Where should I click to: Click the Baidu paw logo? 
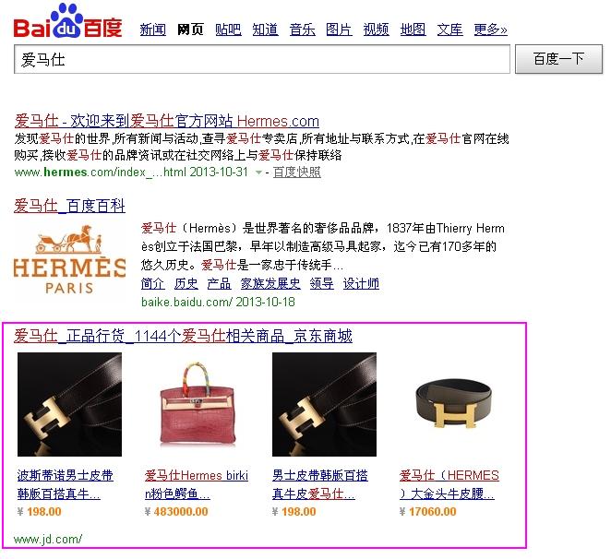(67, 20)
